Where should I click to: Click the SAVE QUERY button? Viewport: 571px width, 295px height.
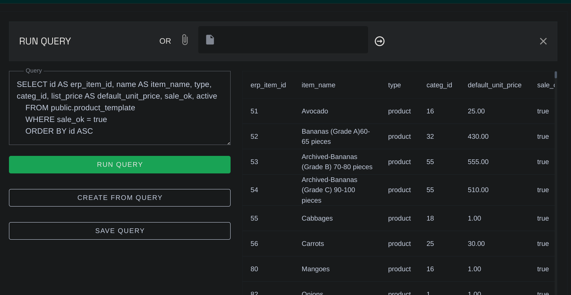coord(120,231)
